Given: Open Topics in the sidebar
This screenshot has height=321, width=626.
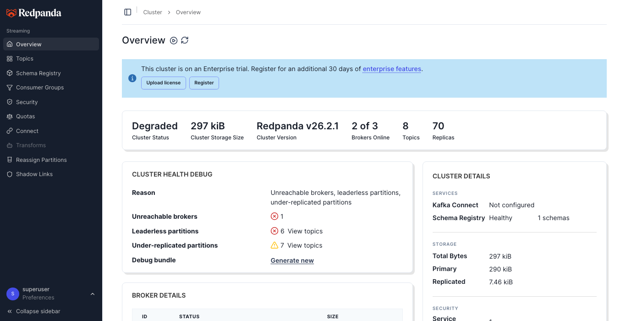Looking at the screenshot, I should pos(51,59).
